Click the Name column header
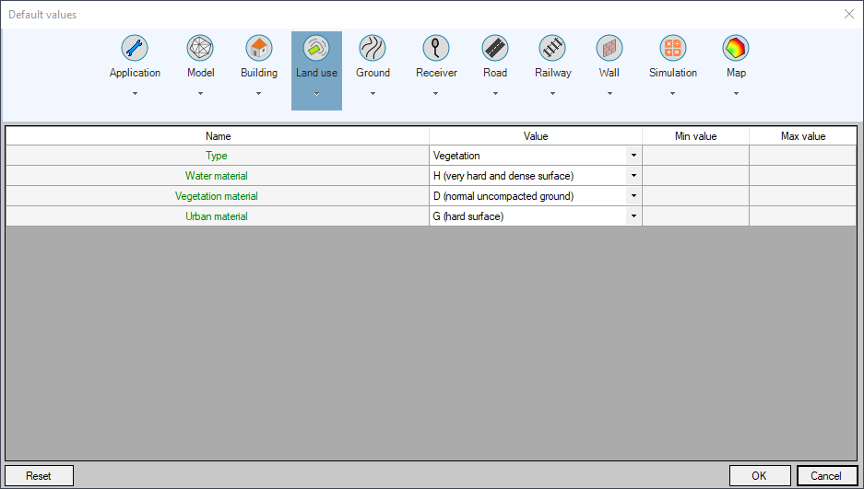Screen dimensions: 864x489 [218, 136]
